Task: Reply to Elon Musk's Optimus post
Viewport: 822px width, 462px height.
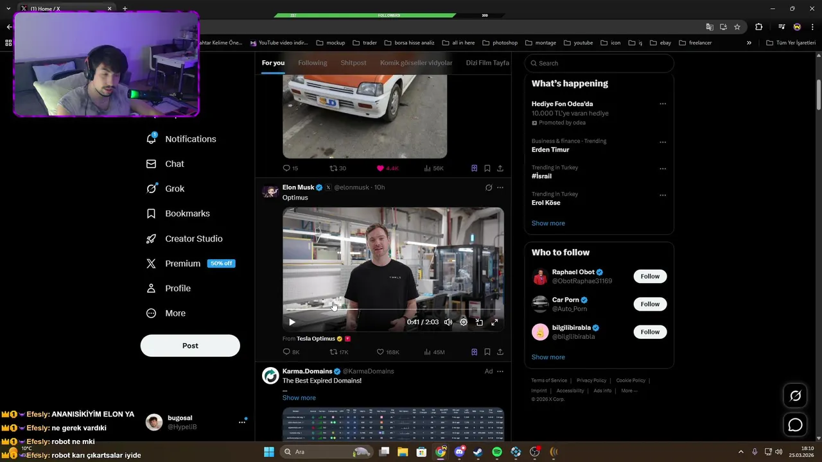Action: coord(291,352)
